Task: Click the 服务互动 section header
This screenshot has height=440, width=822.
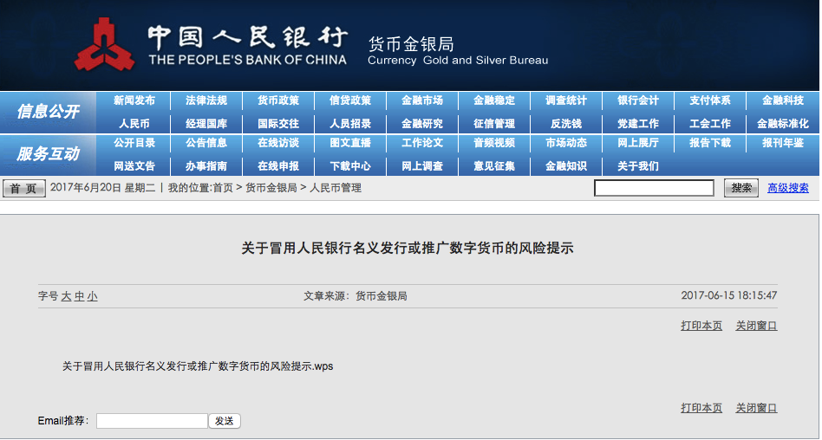Action: pyautogui.click(x=48, y=153)
